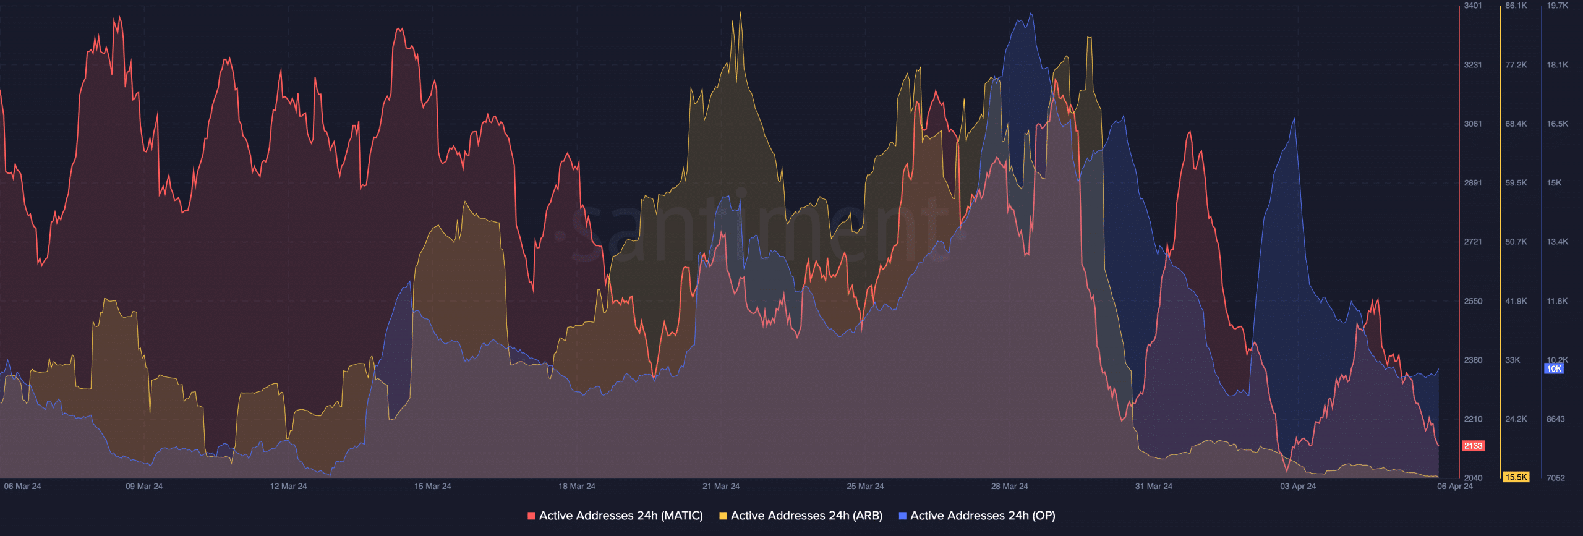
Task: Click the 2550 MATIC axis value
Action: coord(1473,301)
